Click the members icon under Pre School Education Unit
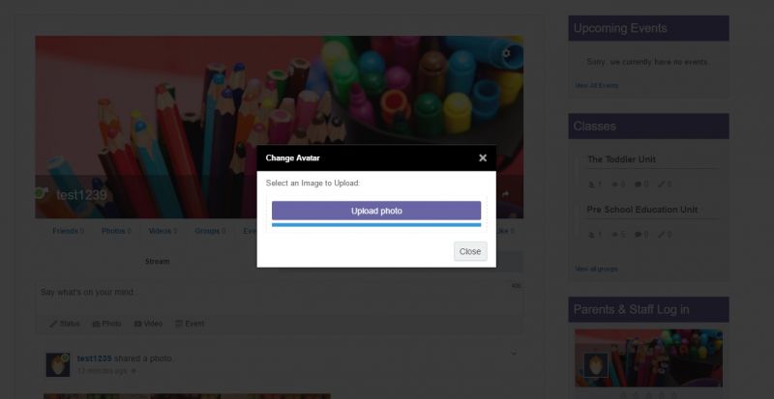The width and height of the screenshot is (774, 399). click(592, 235)
